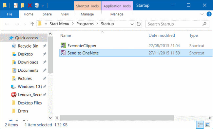The height and width of the screenshot is (129, 213).
Task: Click the Back navigation arrow
Action: pos(7,24)
